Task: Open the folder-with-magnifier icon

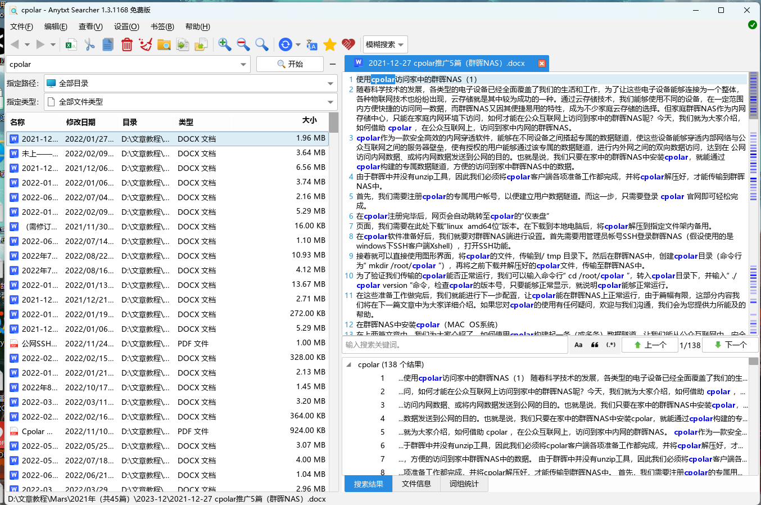Action: [x=164, y=44]
